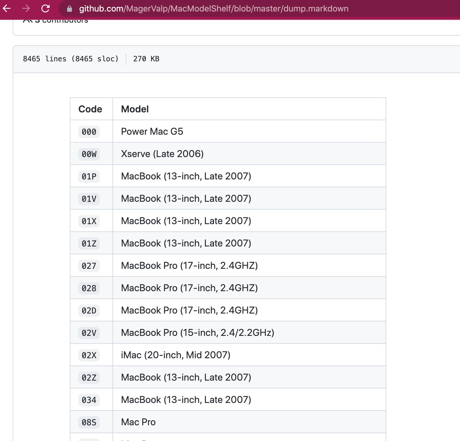
Task: Focus the github.com address bar URL
Action: pyautogui.click(x=214, y=8)
